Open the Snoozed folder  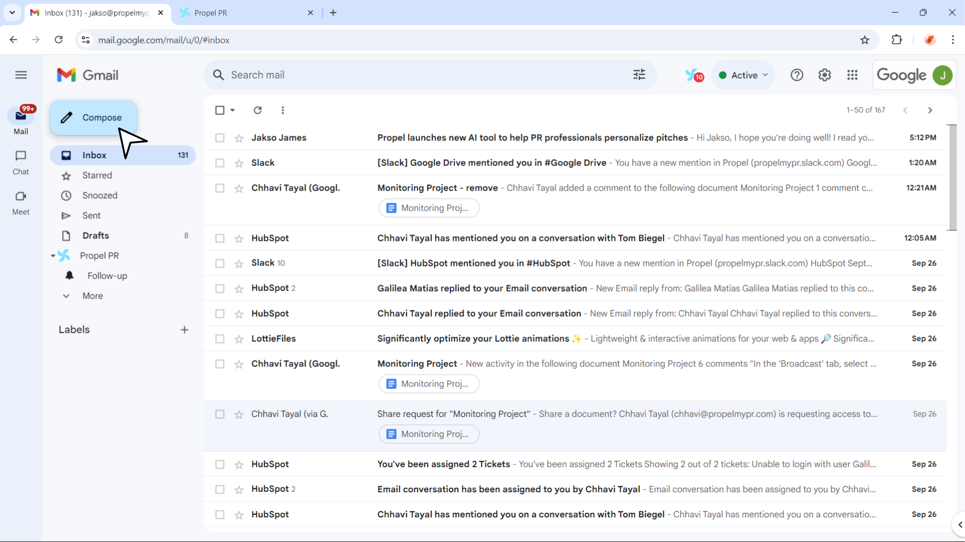100,195
